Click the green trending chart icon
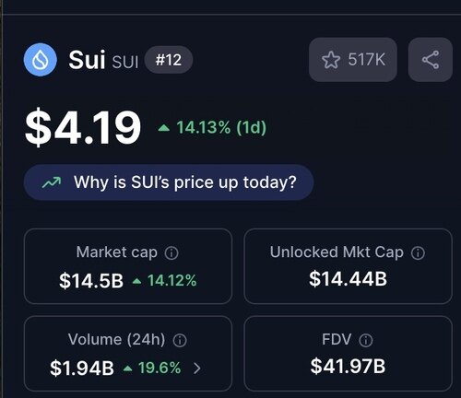The width and height of the screenshot is (461, 398). point(52,182)
